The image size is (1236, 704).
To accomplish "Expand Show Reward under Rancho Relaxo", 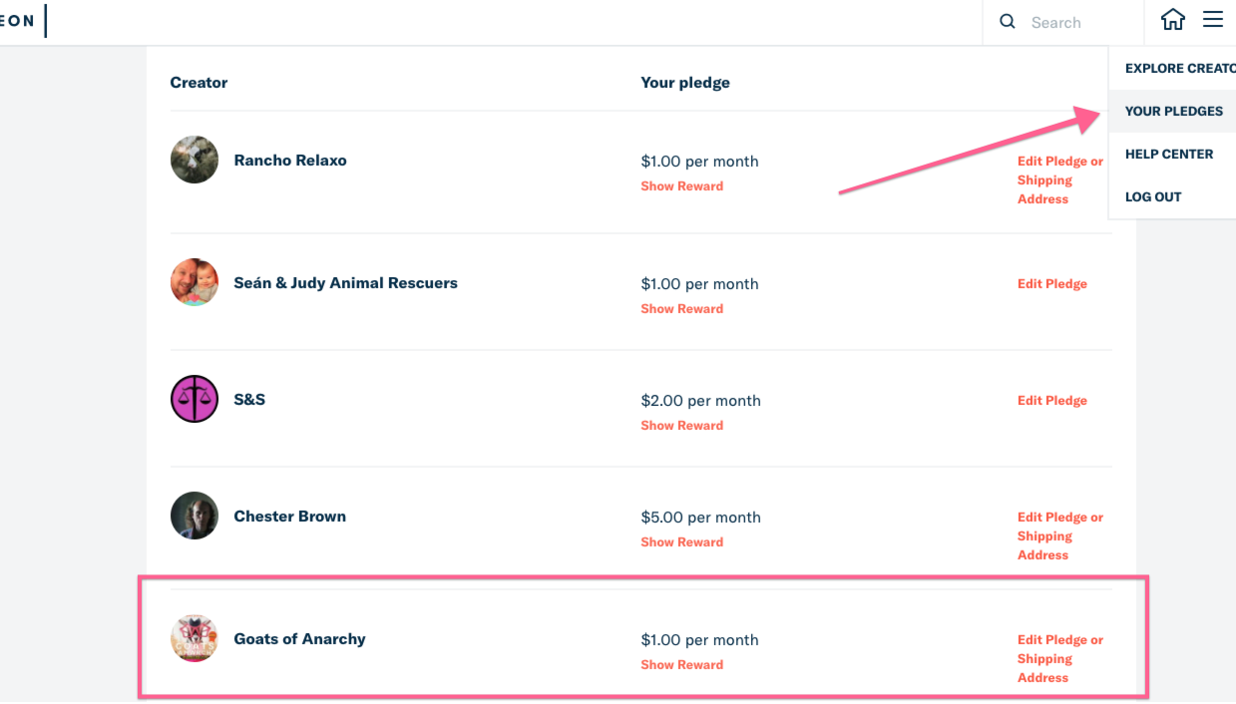I will pos(681,186).
